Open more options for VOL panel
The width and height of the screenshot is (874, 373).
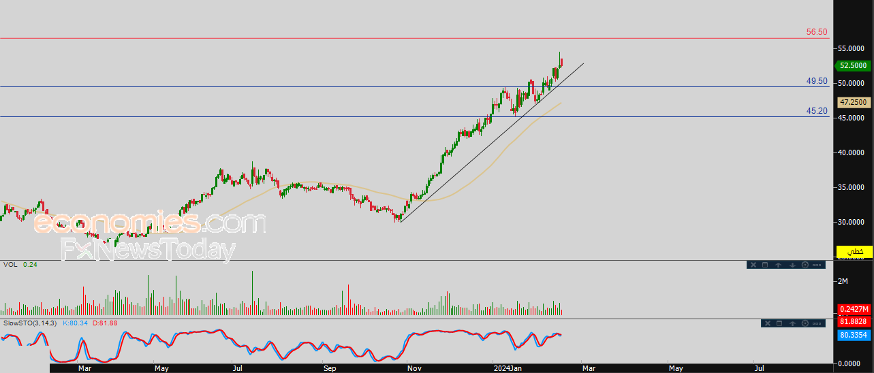point(817,265)
